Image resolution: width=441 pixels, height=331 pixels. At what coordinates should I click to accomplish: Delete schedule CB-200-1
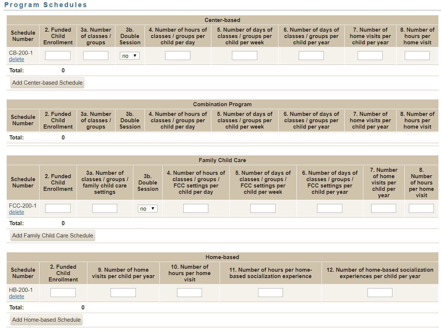pos(16,59)
